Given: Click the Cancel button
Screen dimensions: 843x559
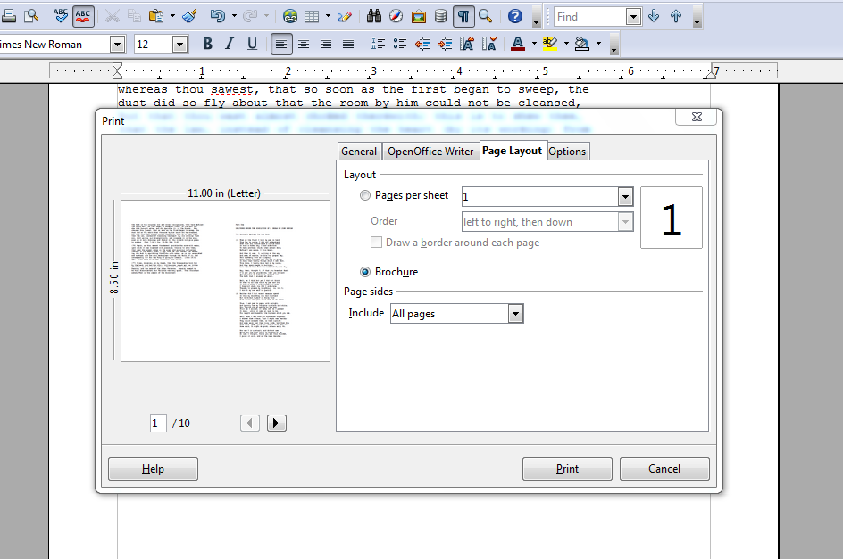Looking at the screenshot, I should pos(664,469).
